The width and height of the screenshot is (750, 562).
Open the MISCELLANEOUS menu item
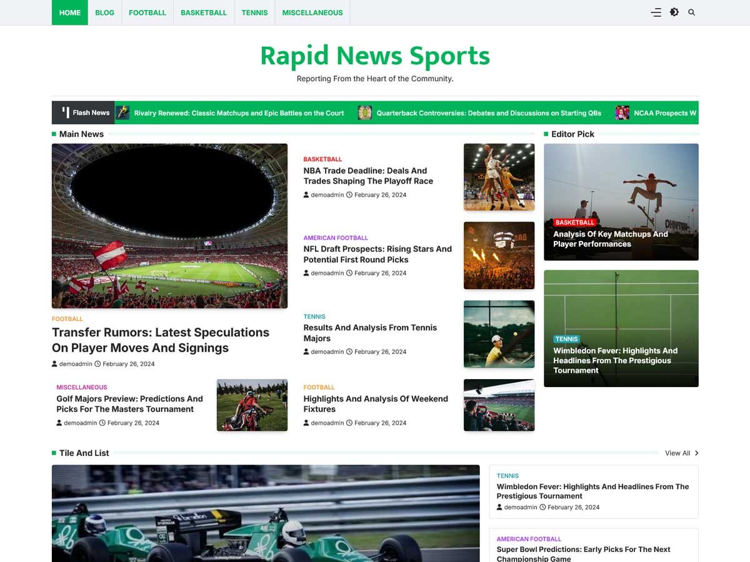(312, 12)
